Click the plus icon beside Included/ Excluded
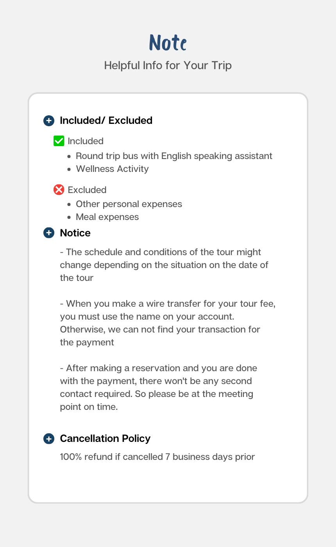 tap(48, 121)
